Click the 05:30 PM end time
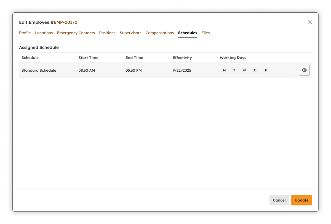The image size is (331, 224). point(134,70)
